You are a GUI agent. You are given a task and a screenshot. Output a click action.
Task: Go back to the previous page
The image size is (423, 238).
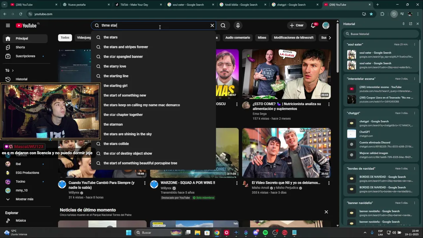click(x=5, y=14)
